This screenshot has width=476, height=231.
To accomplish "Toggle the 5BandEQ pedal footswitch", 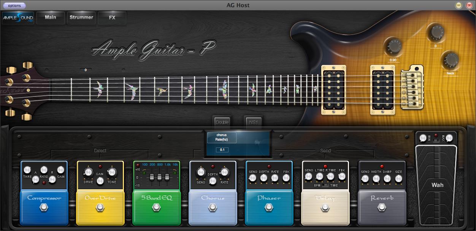I will click(x=156, y=207).
